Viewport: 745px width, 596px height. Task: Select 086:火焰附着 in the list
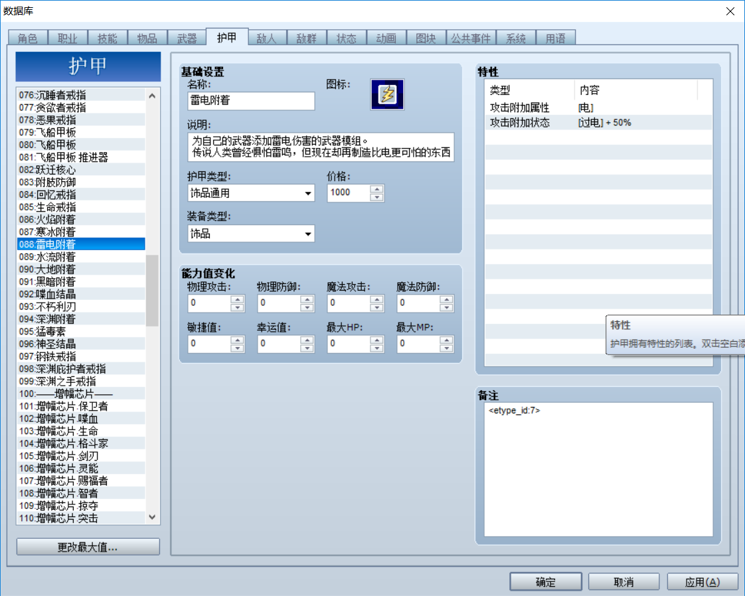[81, 220]
